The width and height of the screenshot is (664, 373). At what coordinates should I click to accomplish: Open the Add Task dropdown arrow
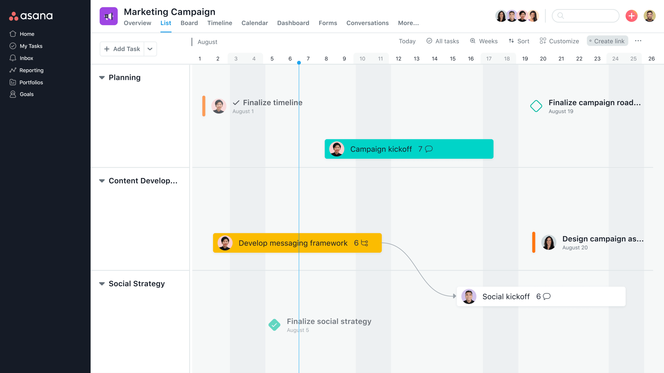point(150,49)
